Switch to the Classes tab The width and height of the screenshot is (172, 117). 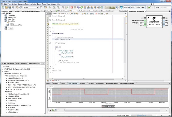click(x=17, y=11)
